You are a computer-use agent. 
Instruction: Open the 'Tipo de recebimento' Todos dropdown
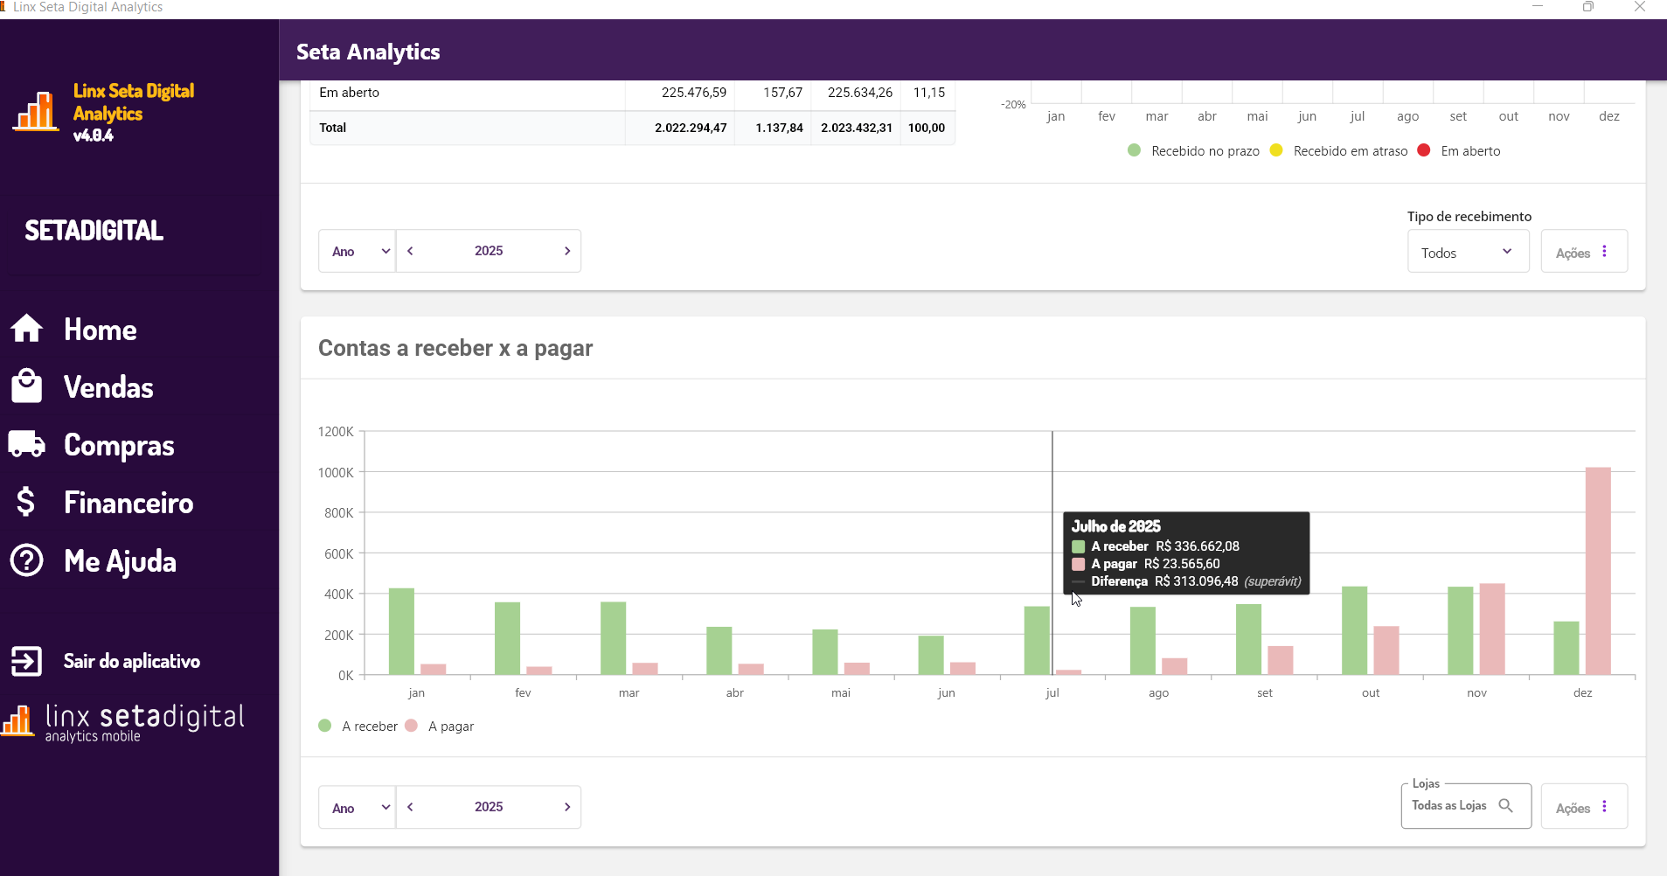coord(1467,252)
